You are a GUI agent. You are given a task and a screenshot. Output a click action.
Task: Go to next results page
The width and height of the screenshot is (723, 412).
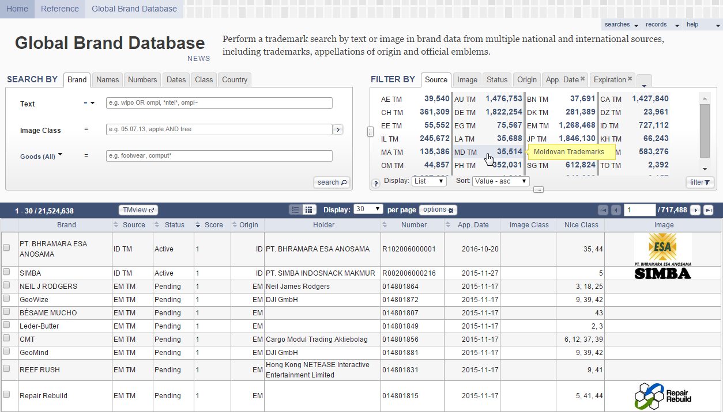click(x=696, y=211)
